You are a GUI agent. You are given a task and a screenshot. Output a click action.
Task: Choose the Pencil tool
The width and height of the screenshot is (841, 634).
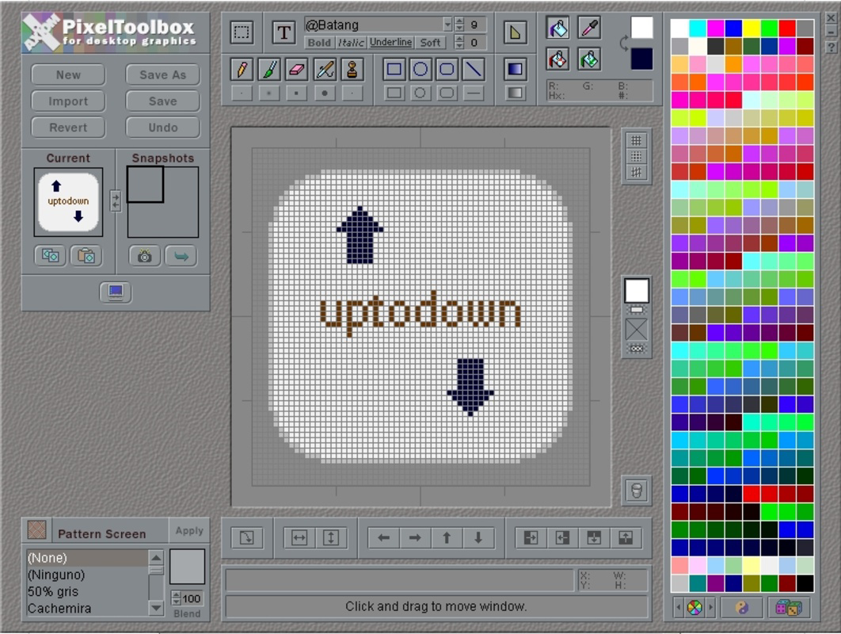[x=242, y=69]
